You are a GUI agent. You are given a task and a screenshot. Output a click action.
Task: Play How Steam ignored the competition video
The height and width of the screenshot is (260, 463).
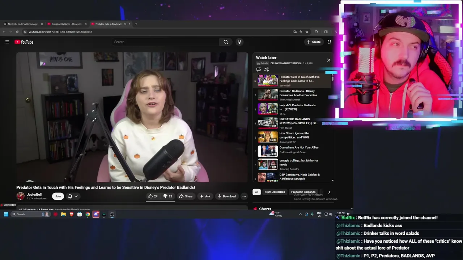click(292, 137)
